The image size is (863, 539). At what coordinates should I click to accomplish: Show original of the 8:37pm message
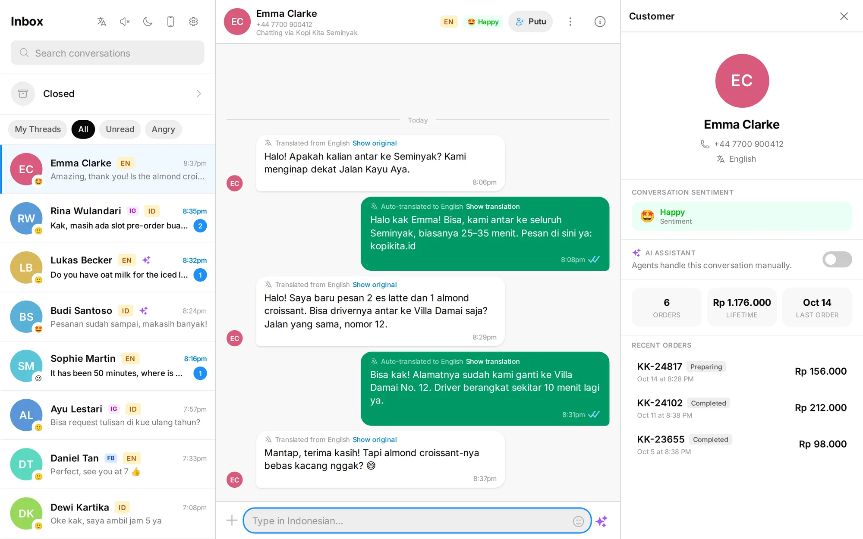(x=375, y=439)
